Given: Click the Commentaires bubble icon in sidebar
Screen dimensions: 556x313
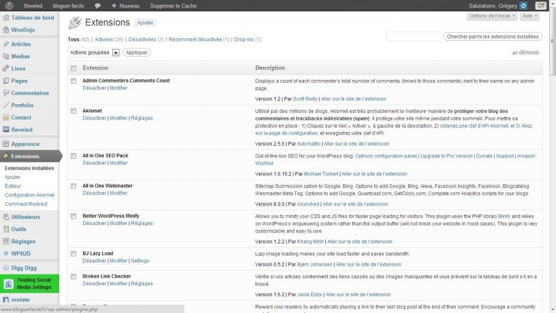Looking at the screenshot, I should pyautogui.click(x=6, y=93).
